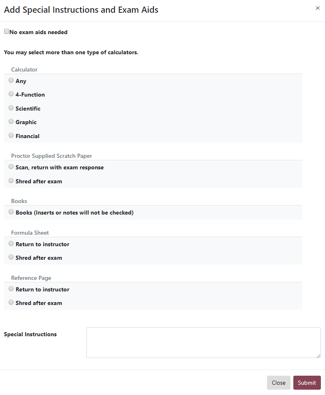Choose the Graphic calculator radio button
This screenshot has height=395, width=325.
pyautogui.click(x=11, y=121)
